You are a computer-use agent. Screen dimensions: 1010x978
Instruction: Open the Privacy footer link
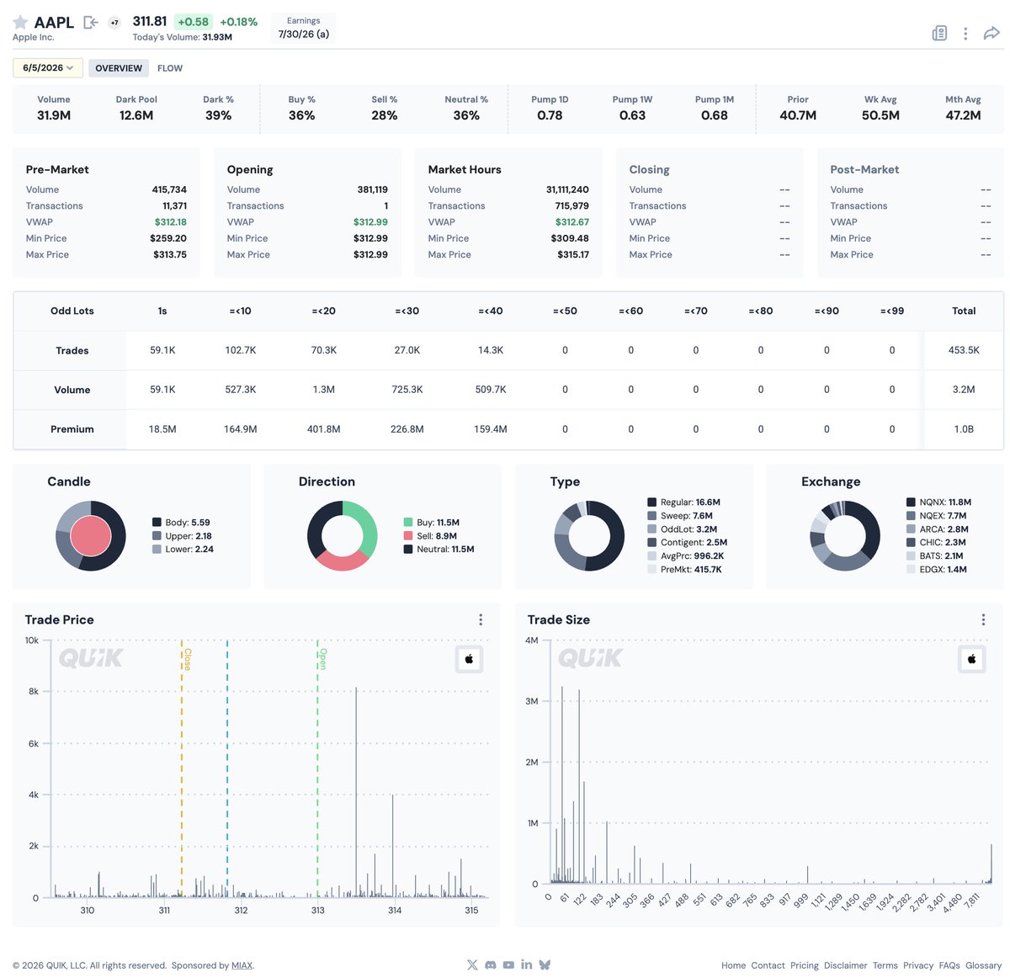coord(917,965)
